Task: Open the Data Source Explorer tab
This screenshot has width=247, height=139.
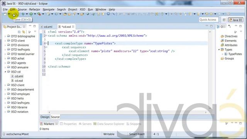Action: pyautogui.click(x=109, y=124)
